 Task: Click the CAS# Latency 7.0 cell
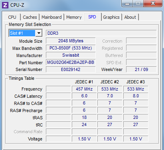coord(110,96)
